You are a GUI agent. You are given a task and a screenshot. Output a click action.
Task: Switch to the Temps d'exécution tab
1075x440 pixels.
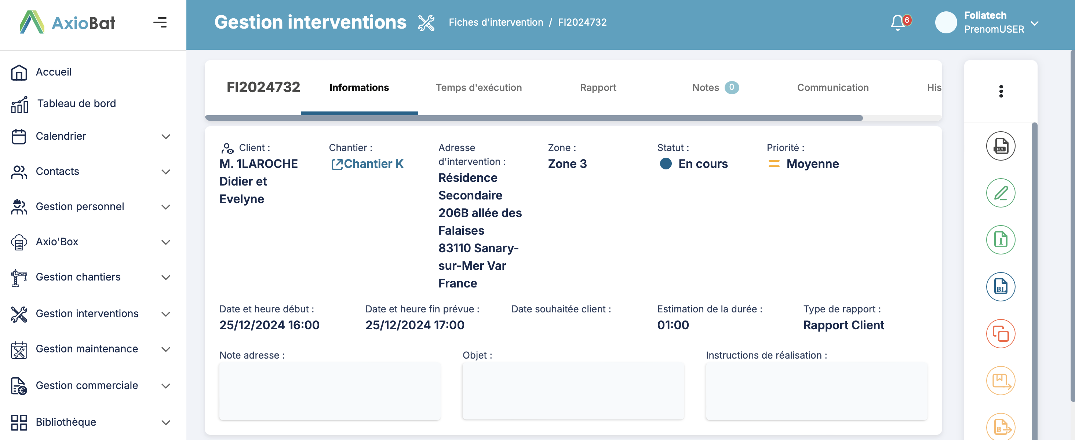coord(478,88)
